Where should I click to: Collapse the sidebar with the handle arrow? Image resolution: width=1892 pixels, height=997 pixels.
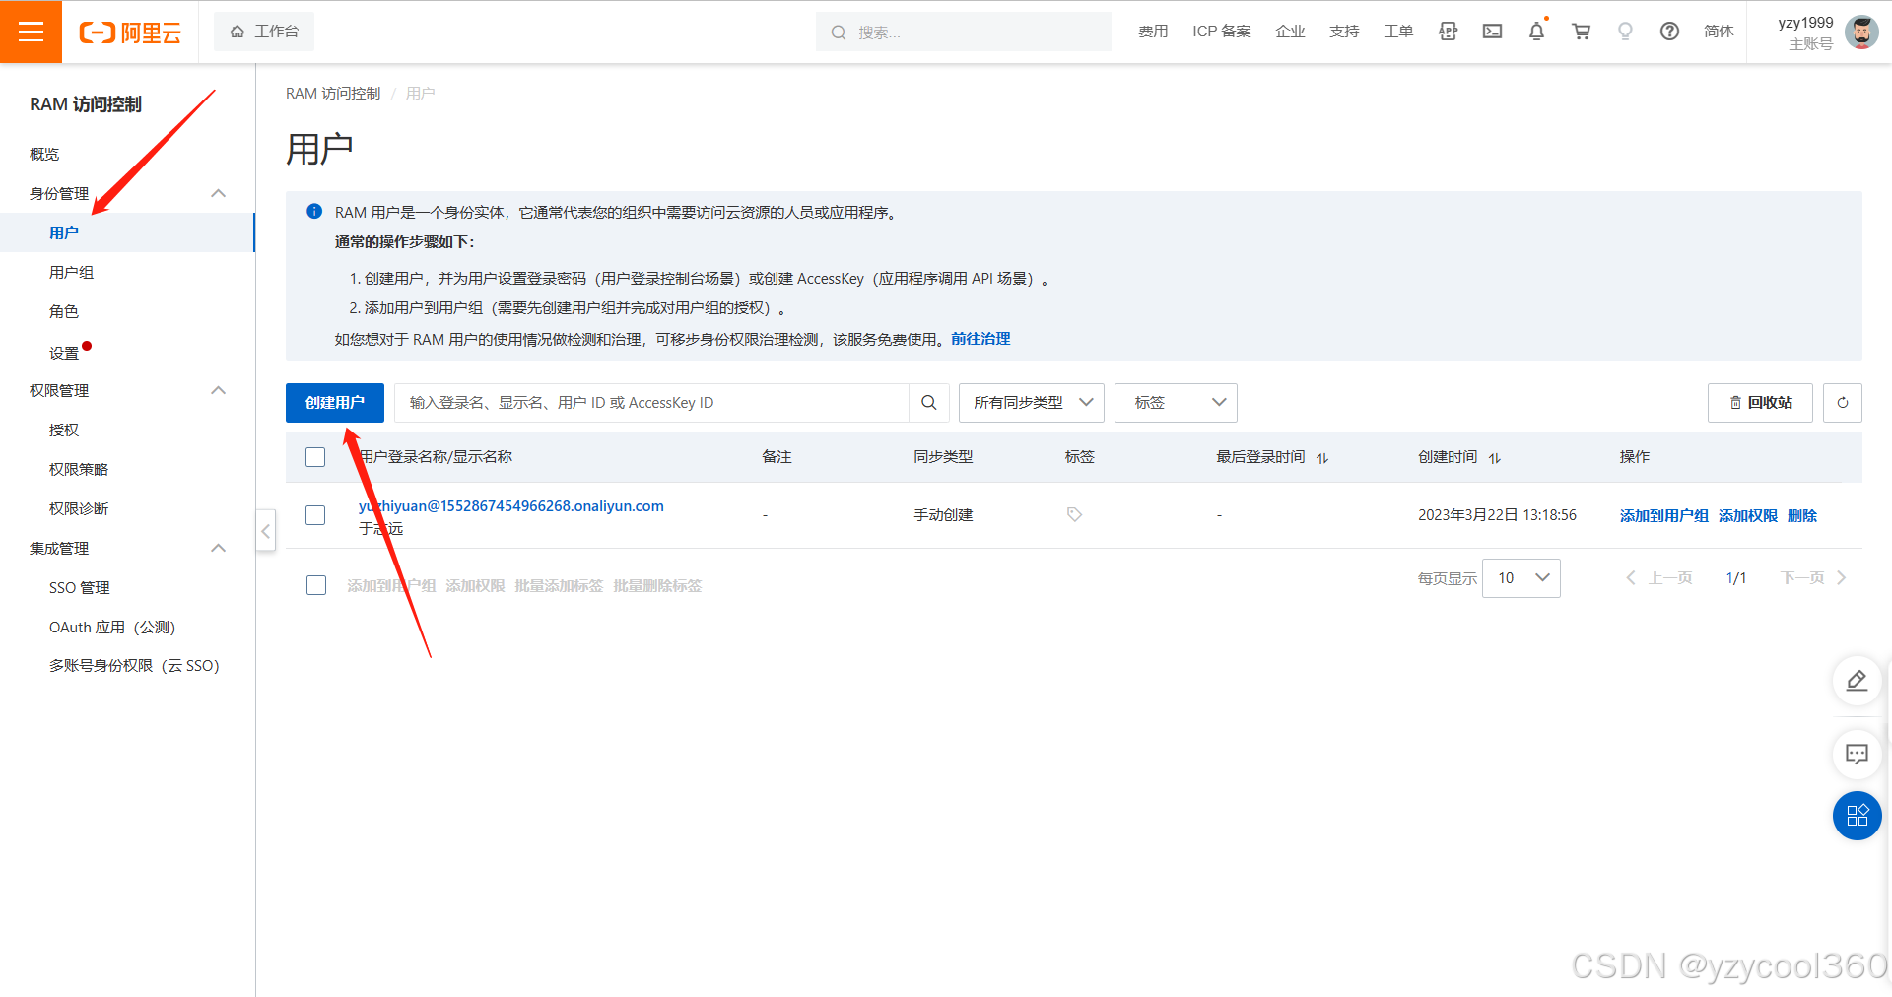(x=265, y=530)
